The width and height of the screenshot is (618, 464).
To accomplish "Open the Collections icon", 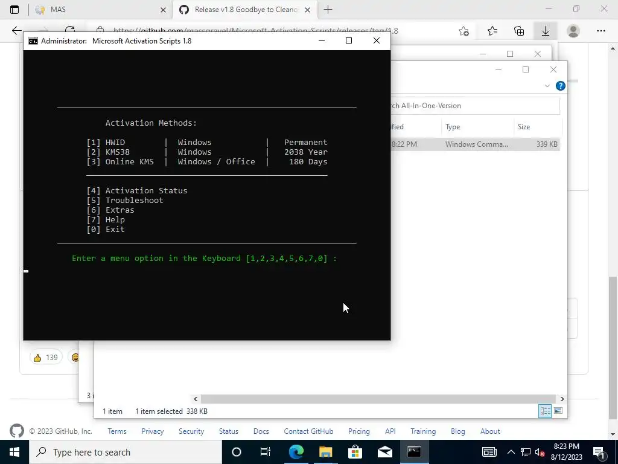I will [x=519, y=31].
